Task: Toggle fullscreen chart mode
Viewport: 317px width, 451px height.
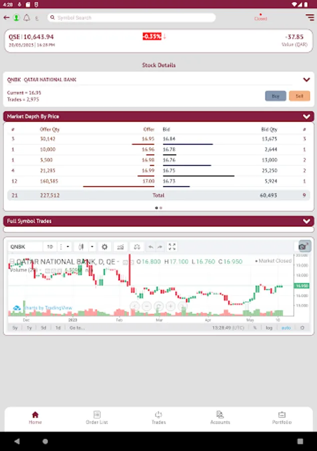Action: tap(172, 247)
